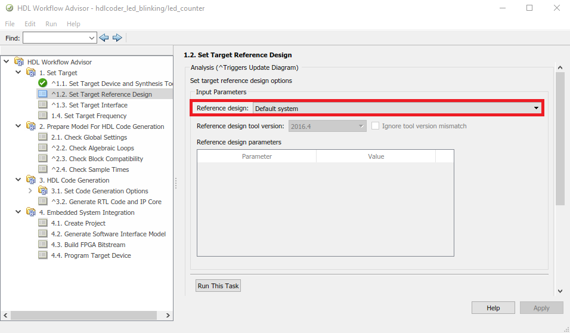Click task icon for 2.4 Check Sample Times
Image resolution: width=570 pixels, height=333 pixels.
[42, 169]
